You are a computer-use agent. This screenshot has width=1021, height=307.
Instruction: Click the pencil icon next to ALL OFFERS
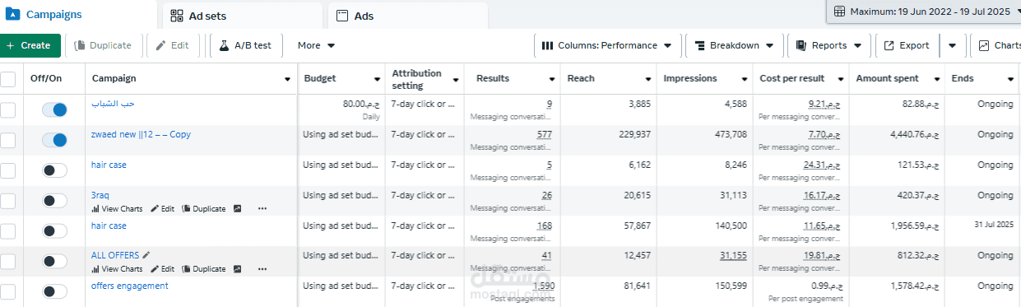tap(146, 255)
